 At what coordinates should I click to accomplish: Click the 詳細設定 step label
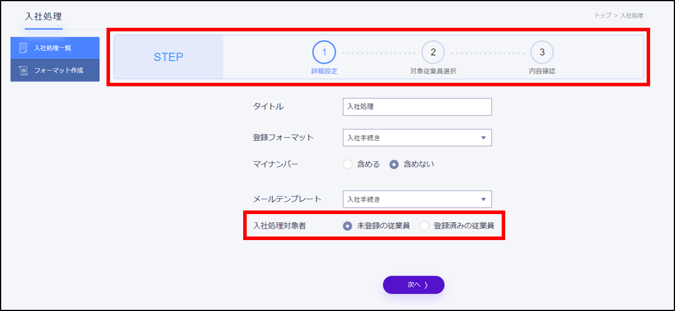pos(324,72)
